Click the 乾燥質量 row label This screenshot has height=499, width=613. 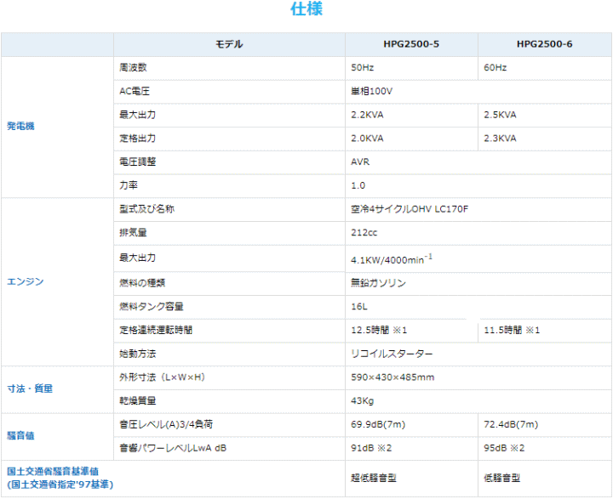tap(138, 400)
